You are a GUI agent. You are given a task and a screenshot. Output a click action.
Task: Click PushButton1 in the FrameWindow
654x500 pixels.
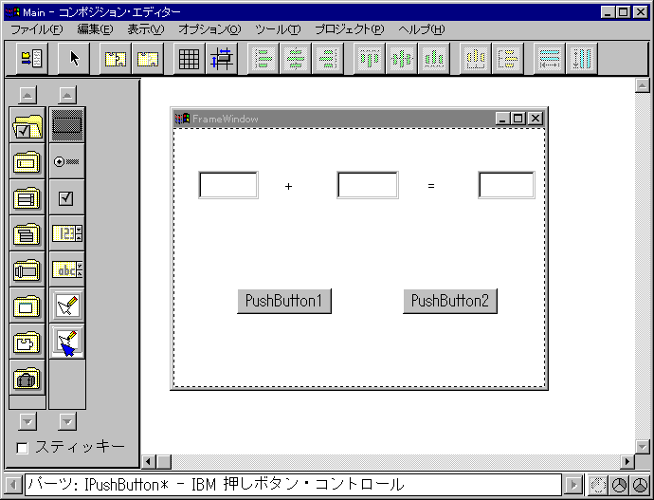284,301
